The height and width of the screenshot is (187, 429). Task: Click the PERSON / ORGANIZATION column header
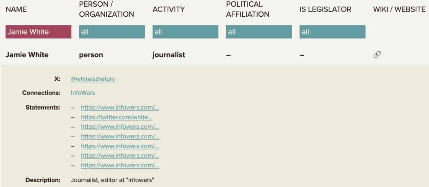[106, 9]
